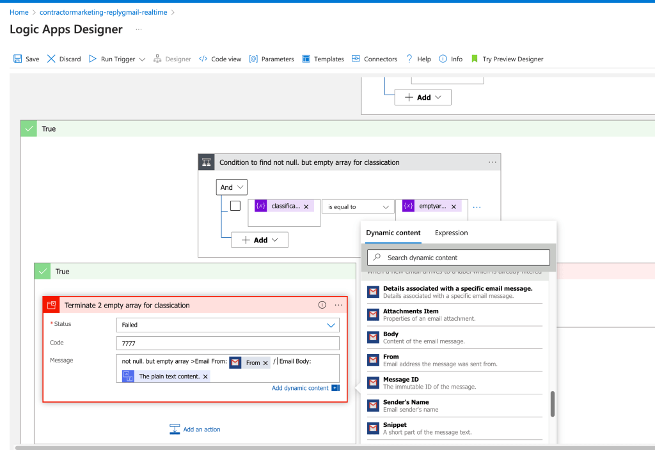Insert the Body dynamic content

pyautogui.click(x=455, y=337)
